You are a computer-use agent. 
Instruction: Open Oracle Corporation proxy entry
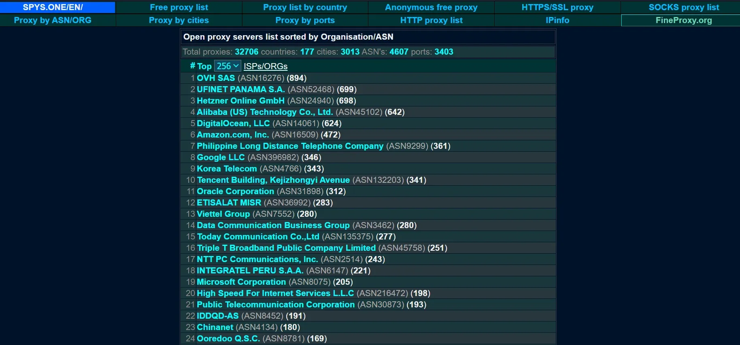(x=235, y=191)
